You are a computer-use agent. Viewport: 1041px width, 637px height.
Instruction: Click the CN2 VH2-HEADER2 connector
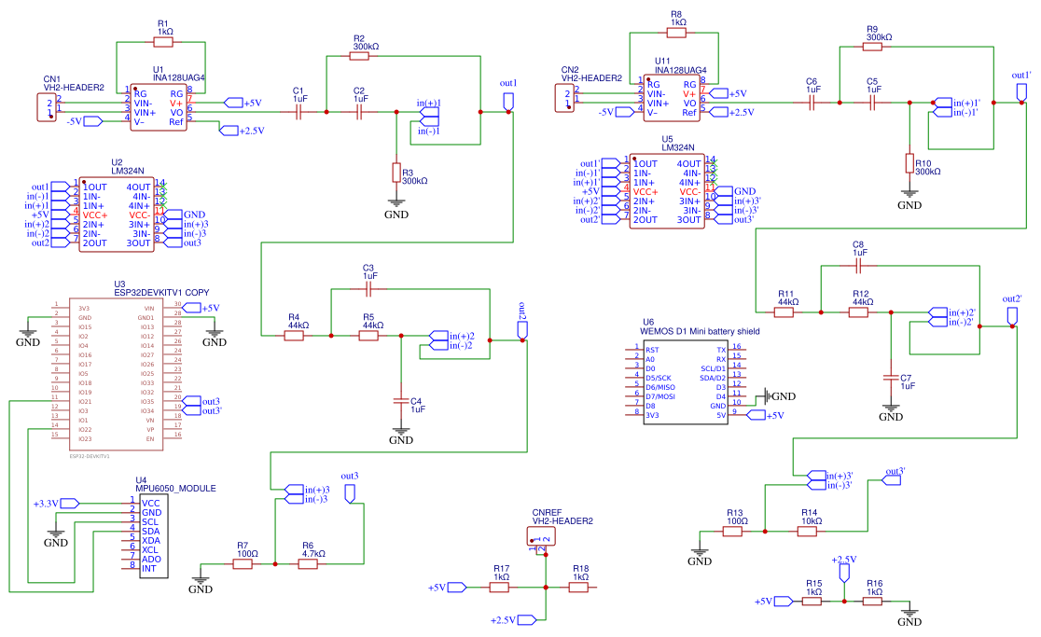[565, 98]
